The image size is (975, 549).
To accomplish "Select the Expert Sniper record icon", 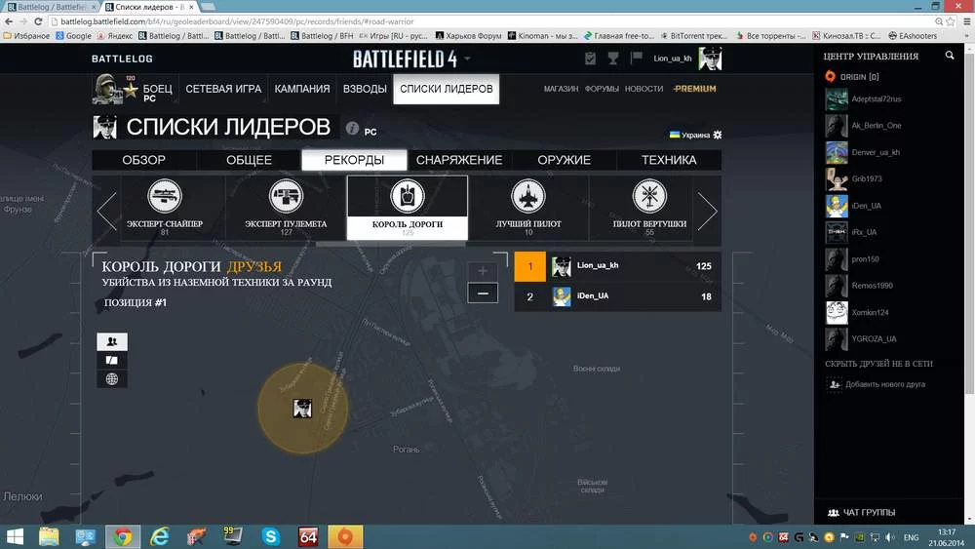I will click(164, 196).
